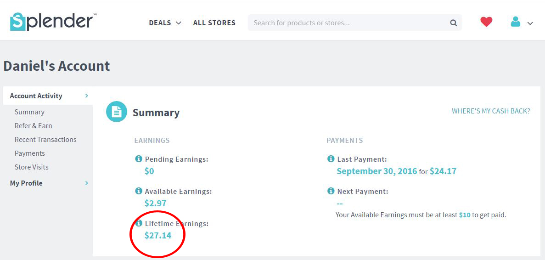This screenshot has width=545, height=260.
Task: Click info icon beside Next Payment
Action: 331,191
